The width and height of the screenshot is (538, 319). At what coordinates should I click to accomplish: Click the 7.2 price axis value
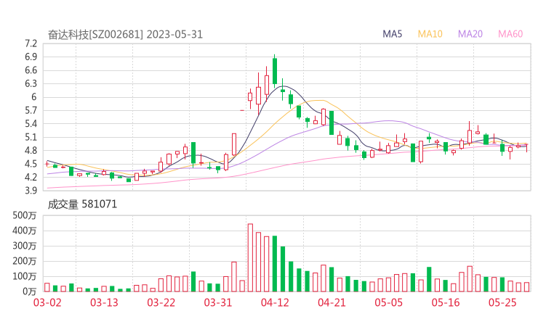pyautogui.click(x=31, y=43)
